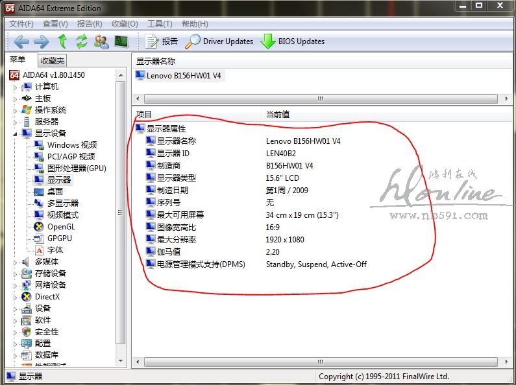Screen dimensions: 516x385
Task: Select the OpenGL tree icon
Action: click(x=39, y=227)
